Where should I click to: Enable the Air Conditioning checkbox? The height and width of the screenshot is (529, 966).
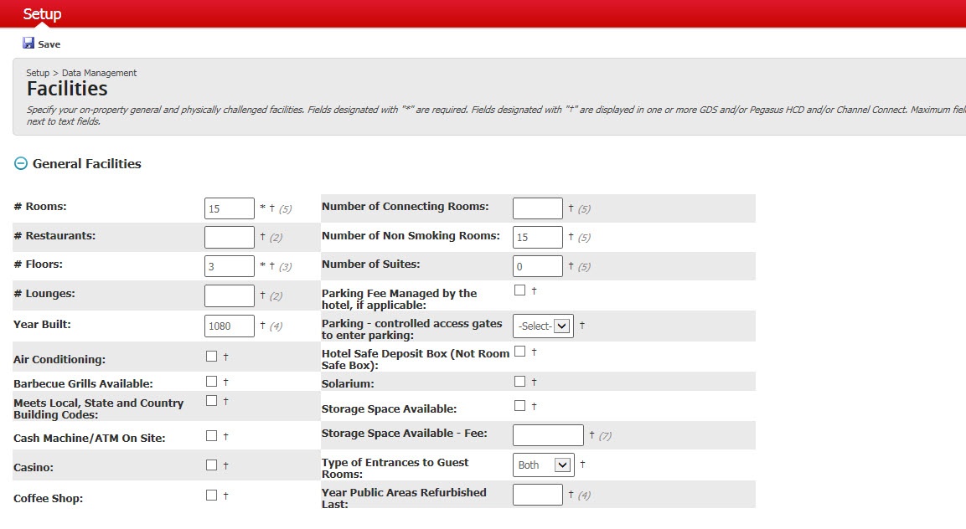click(211, 356)
